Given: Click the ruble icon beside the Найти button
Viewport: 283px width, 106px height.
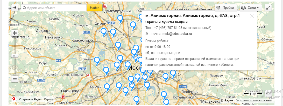Looking at the screenshot, I should (x=105, y=6).
